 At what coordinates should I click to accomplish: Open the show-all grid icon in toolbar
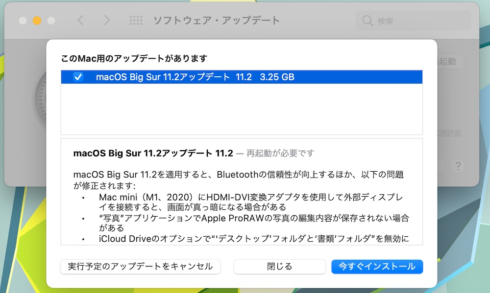point(136,21)
